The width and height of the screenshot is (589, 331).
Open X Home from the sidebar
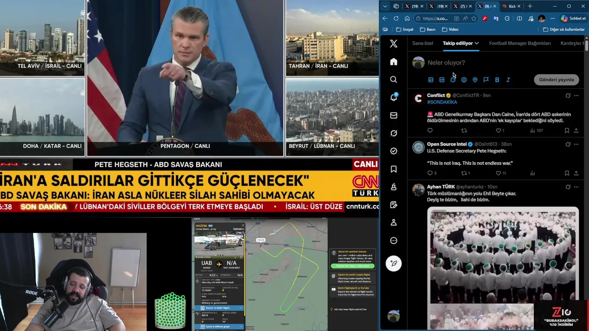click(393, 62)
